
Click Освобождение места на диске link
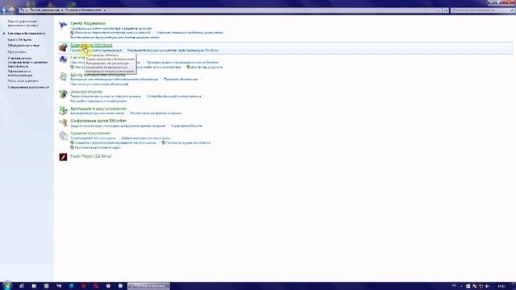pyautogui.click(x=93, y=138)
